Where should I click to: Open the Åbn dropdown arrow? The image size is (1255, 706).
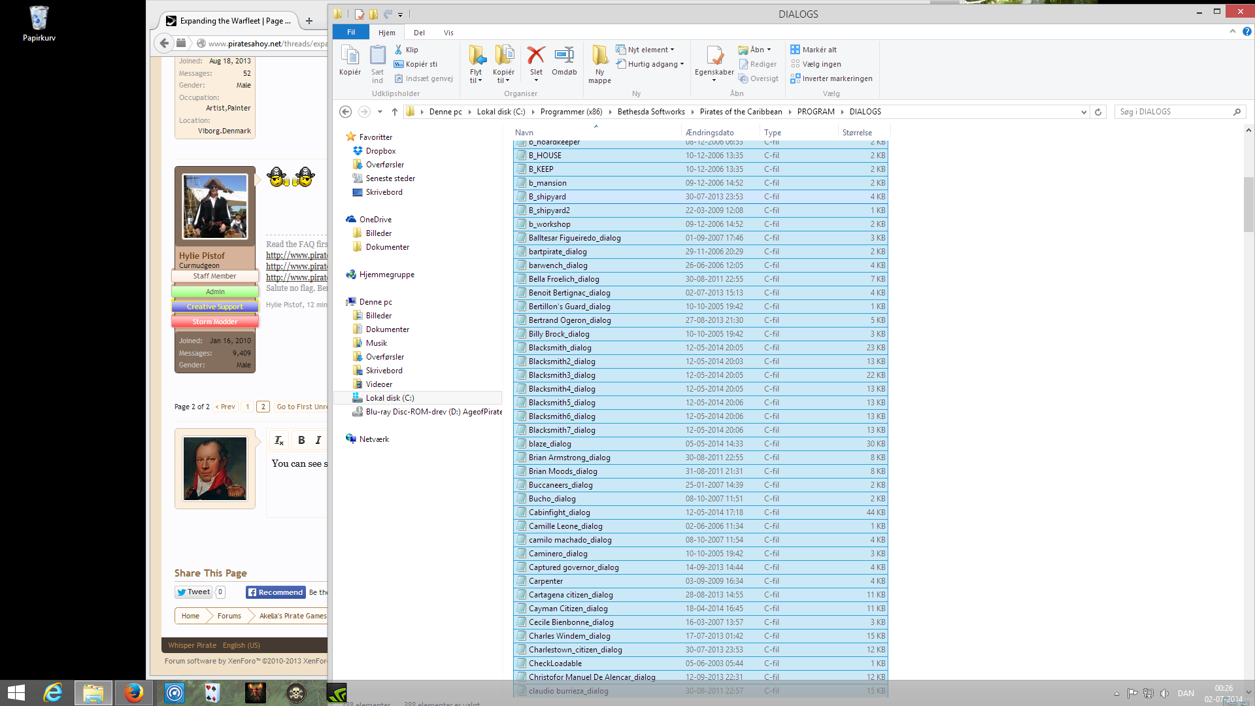point(769,50)
